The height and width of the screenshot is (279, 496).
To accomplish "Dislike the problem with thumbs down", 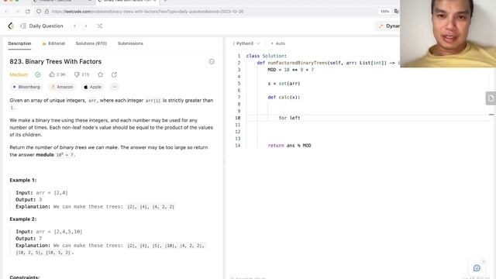I will [x=77, y=74].
